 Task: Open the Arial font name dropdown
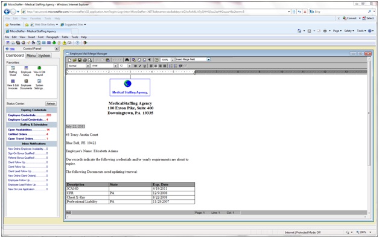(115, 66)
